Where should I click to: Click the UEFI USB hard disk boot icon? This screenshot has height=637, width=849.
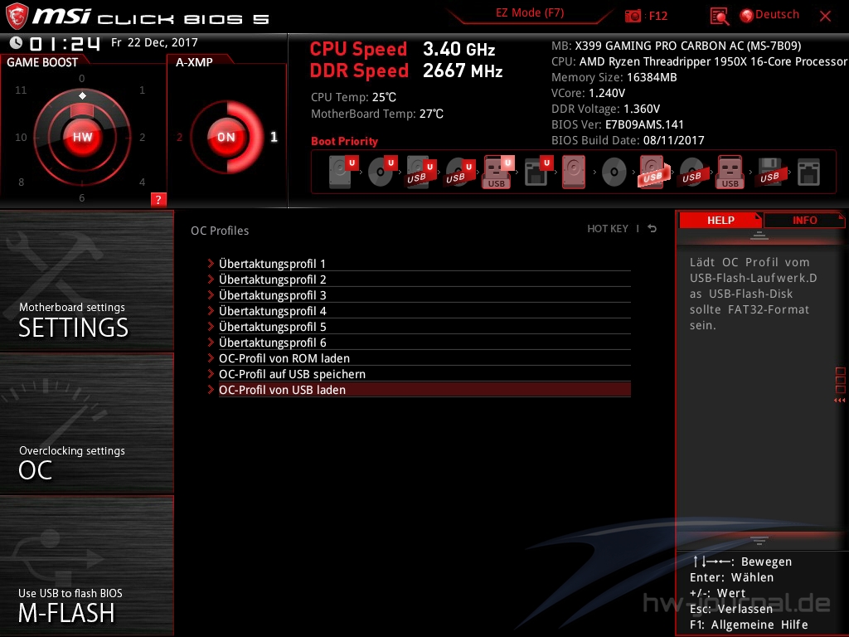pyautogui.click(x=421, y=172)
